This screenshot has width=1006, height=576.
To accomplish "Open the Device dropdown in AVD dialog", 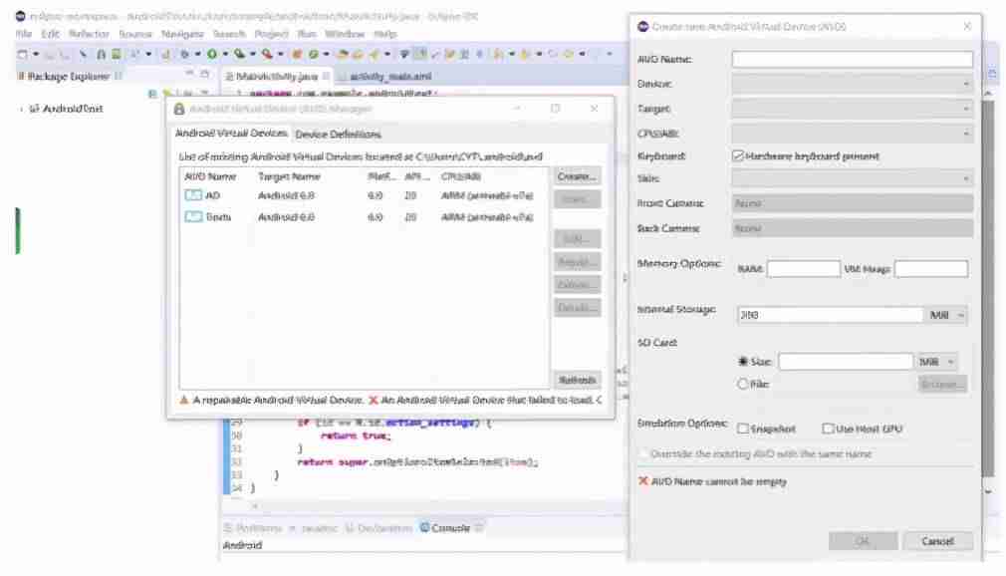I will 852,84.
